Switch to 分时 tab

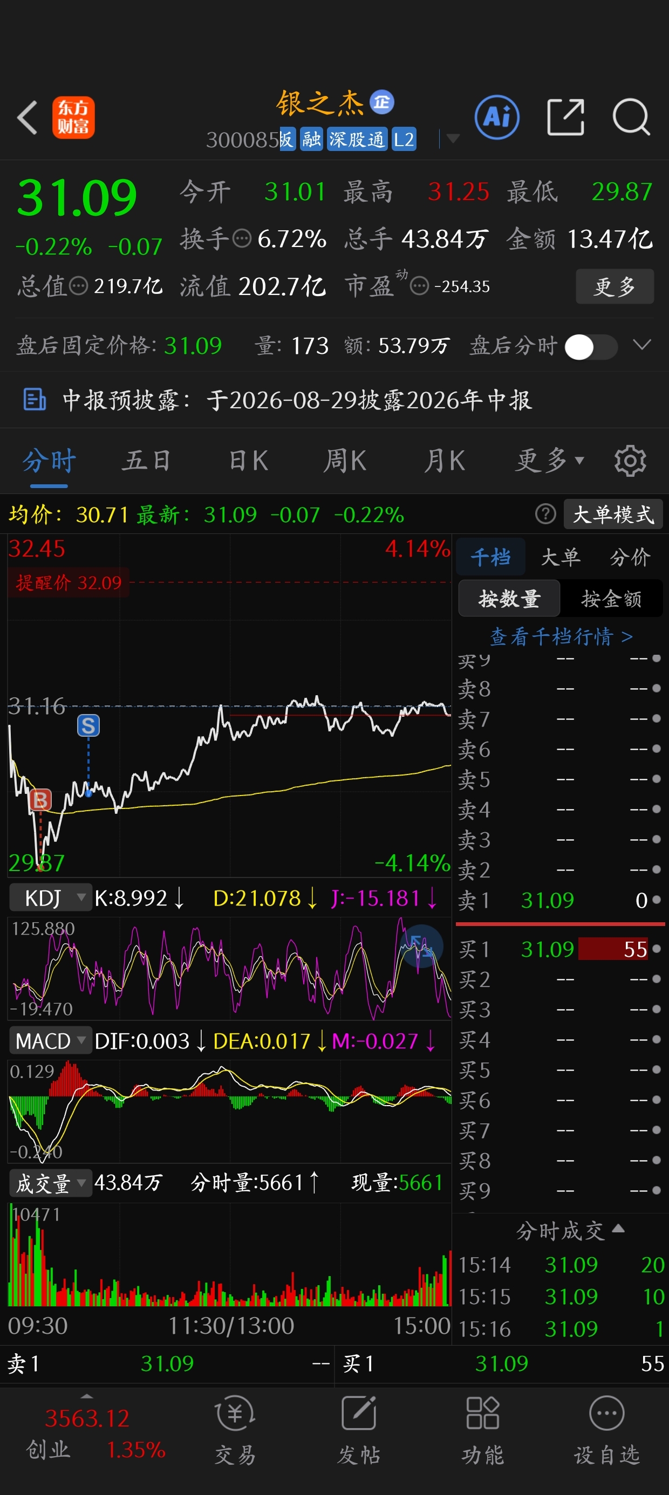coord(49,461)
